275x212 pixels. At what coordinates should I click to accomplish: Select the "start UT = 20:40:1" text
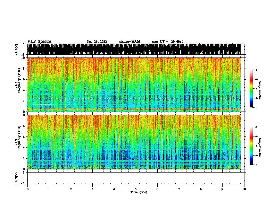pos(168,42)
